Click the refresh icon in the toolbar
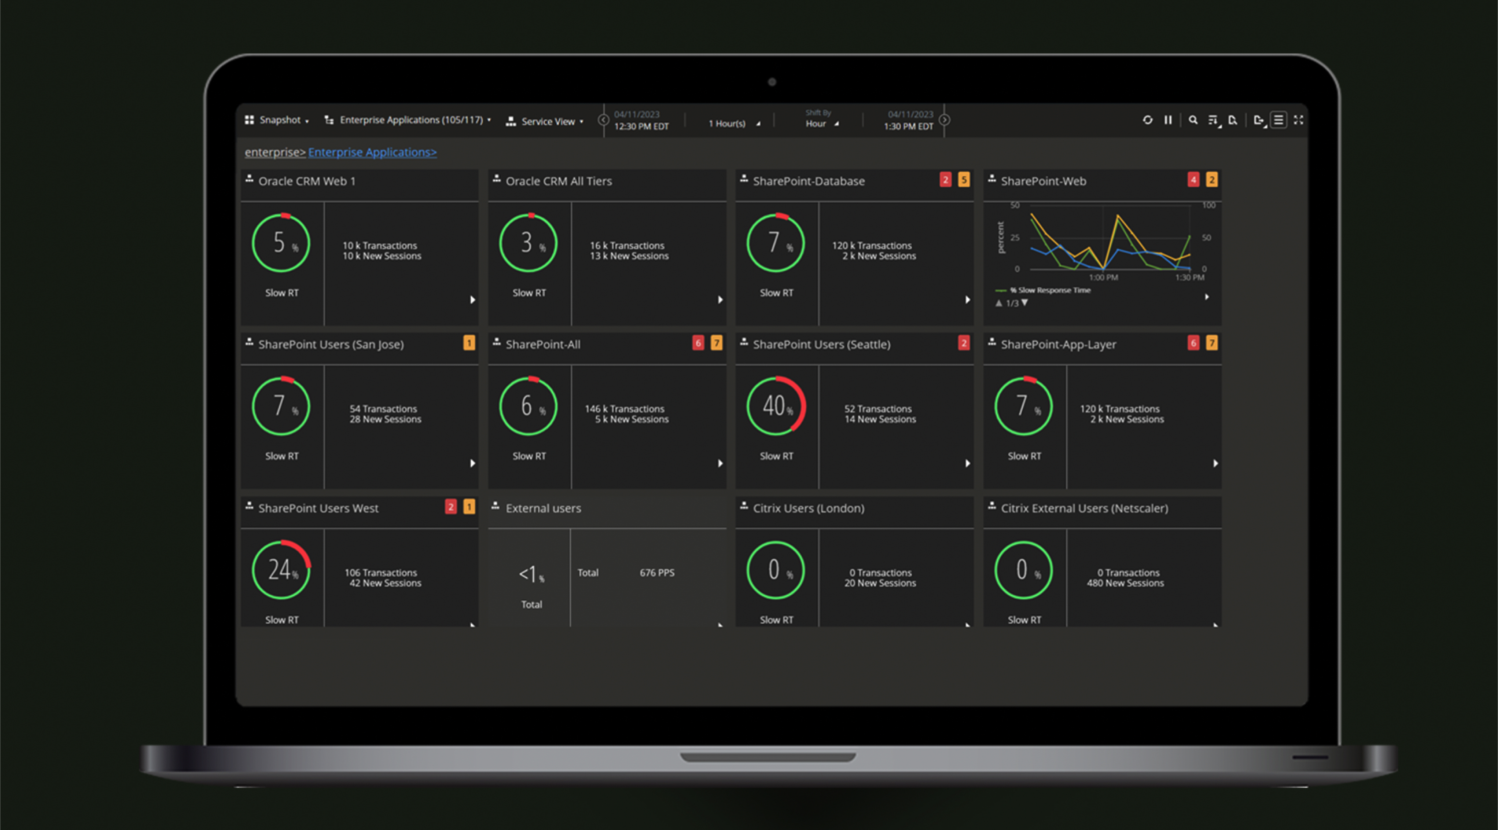The height and width of the screenshot is (830, 1498). (1147, 120)
